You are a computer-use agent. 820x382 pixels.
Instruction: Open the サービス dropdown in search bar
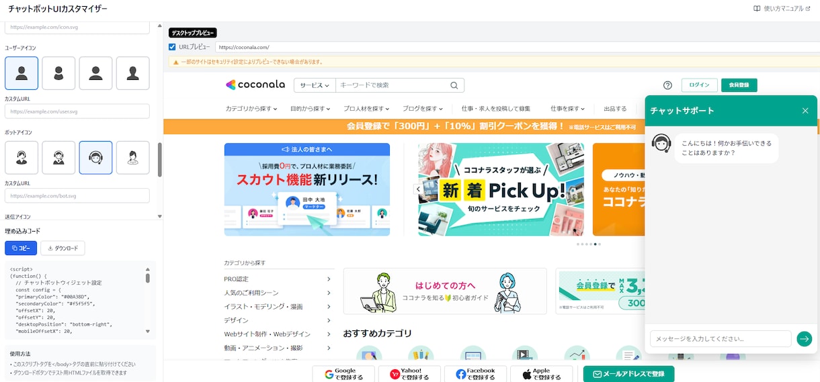(x=315, y=85)
